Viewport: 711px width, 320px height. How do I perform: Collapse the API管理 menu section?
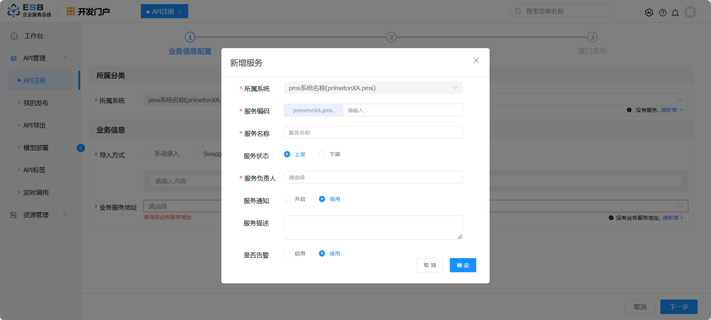click(x=65, y=58)
